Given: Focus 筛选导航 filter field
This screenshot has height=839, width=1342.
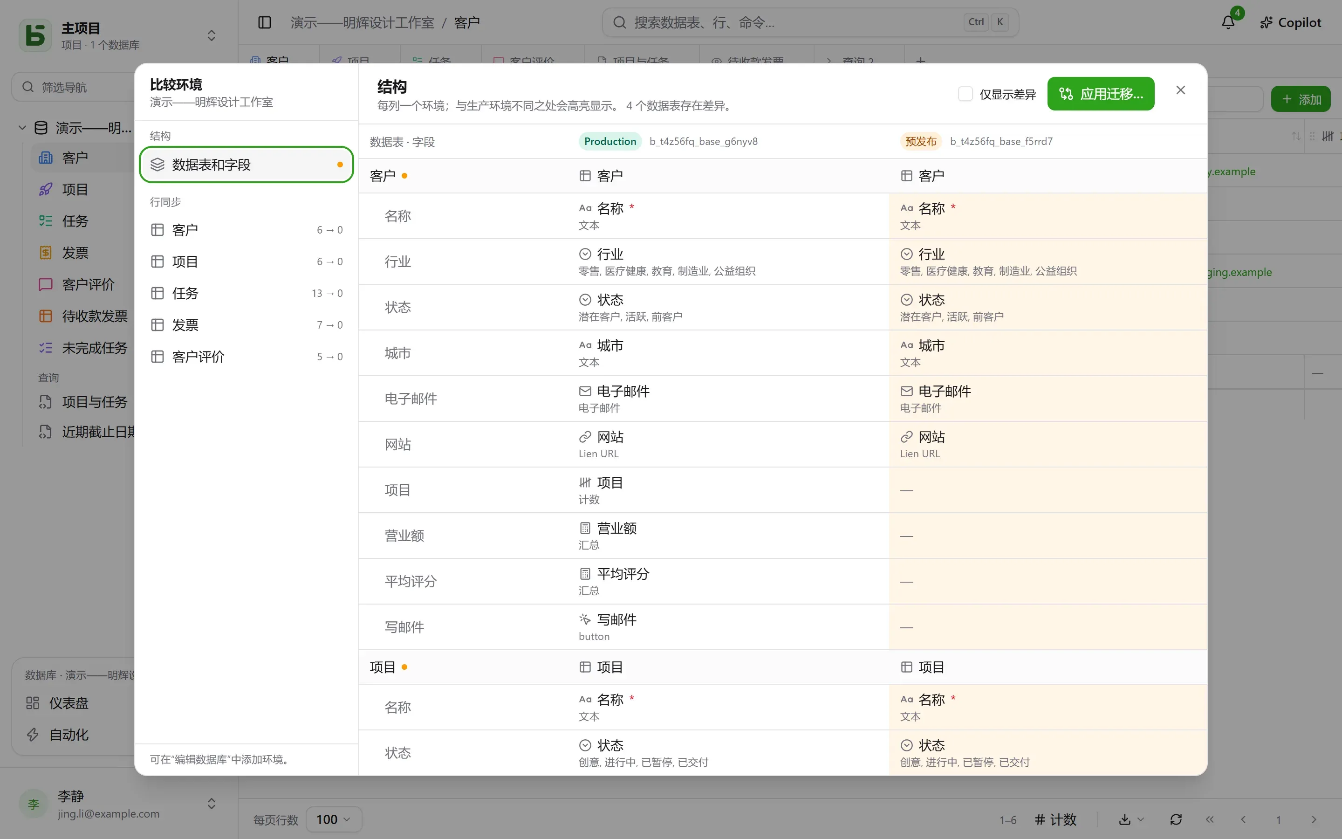Looking at the screenshot, I should [73, 87].
